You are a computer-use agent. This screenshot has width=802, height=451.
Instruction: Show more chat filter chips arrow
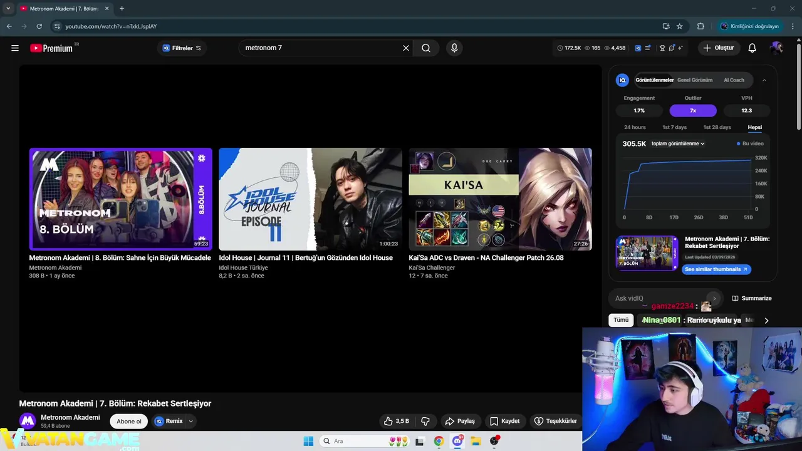coord(766,320)
